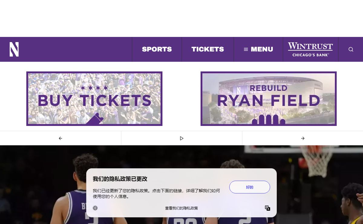
Task: Open the hamburger MENU item
Action: (x=258, y=49)
